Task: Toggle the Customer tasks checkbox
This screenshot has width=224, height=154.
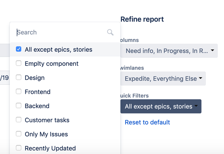Action: 18,120
